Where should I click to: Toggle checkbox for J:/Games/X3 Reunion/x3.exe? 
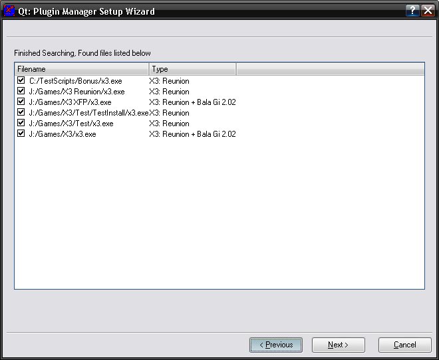(21, 92)
